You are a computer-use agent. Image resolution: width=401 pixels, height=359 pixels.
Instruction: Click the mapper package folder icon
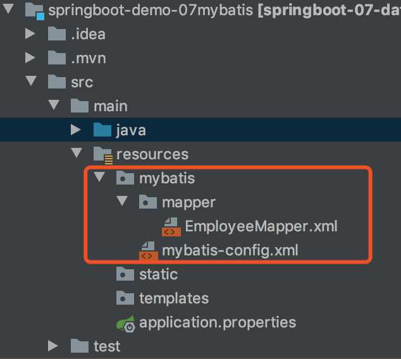(148, 202)
